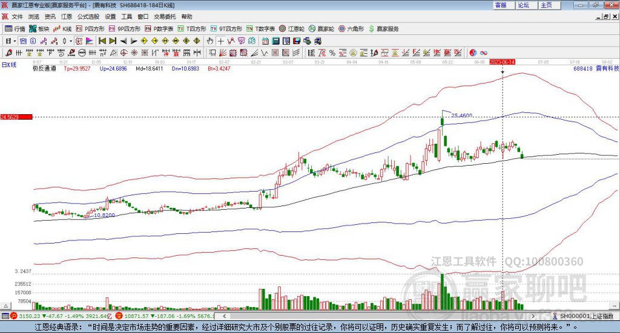620x333 pixels.
Task: Open the 9T四方形 tool
Action: click(x=226, y=29)
